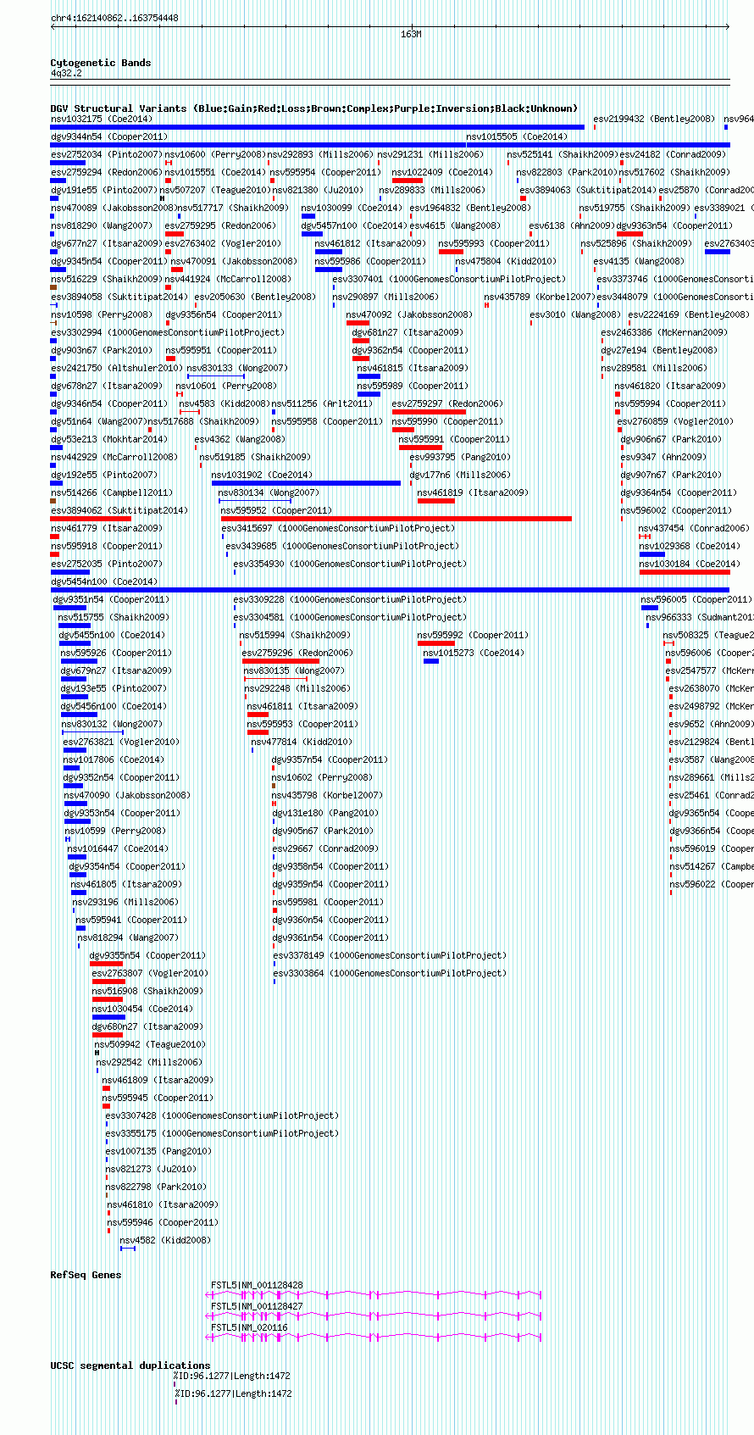Select nsv595992 (Cooper2011) variant label
The height and width of the screenshot is (1435, 754).
pos(473,635)
